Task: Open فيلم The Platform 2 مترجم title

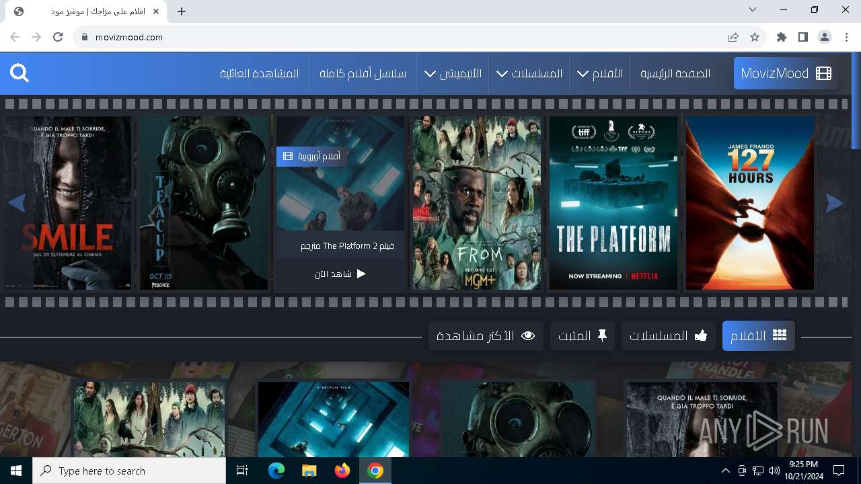Action: click(347, 246)
